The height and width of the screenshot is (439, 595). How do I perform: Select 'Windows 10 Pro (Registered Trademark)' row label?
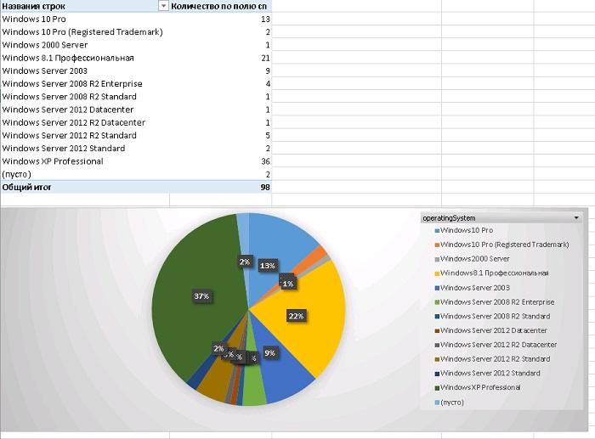(x=82, y=32)
